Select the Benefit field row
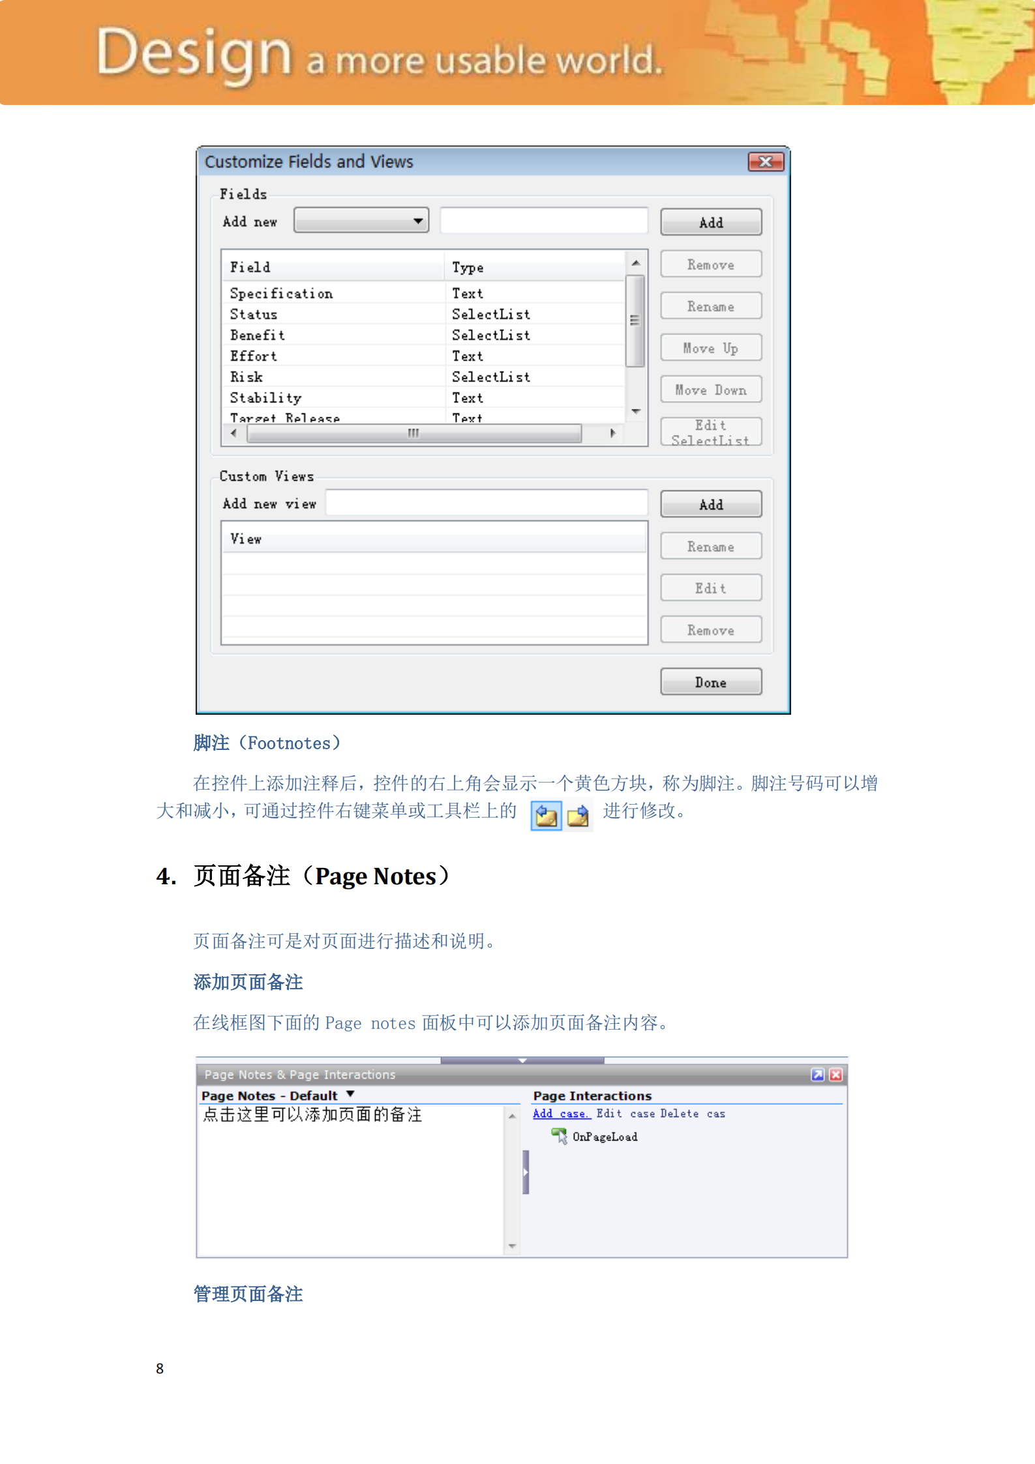 424,335
